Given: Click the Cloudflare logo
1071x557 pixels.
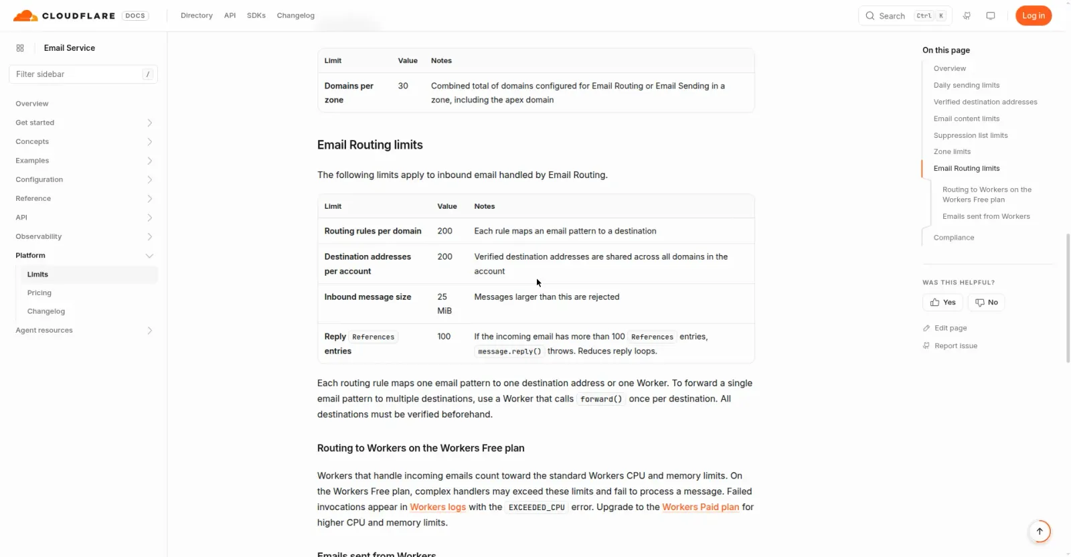Looking at the screenshot, I should [64, 15].
